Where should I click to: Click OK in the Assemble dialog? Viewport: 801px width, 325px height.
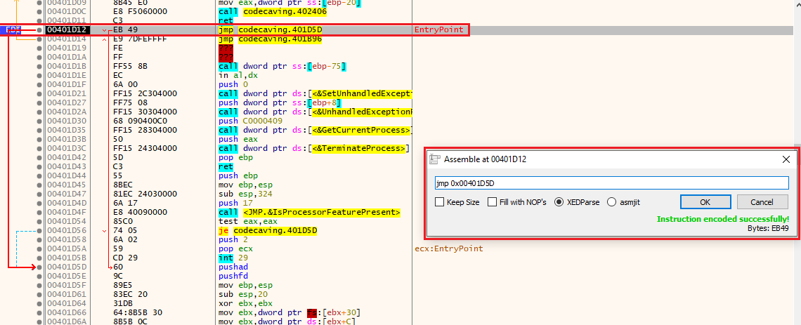pos(705,202)
